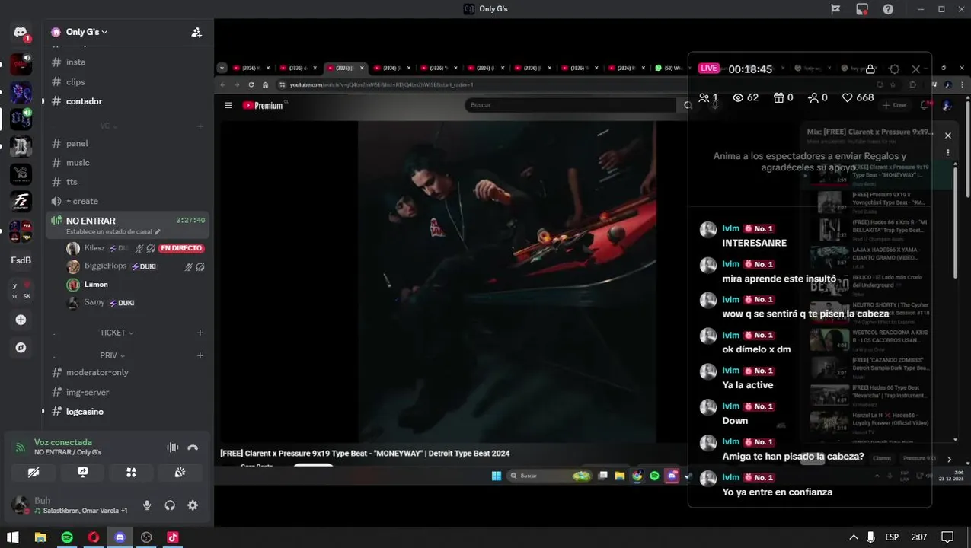This screenshot has width=971, height=548.
Task: Add a channel to TICKET category
Action: click(200, 333)
